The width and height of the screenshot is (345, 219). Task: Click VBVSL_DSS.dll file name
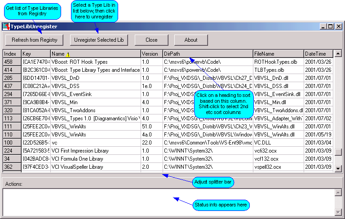(x=279, y=86)
